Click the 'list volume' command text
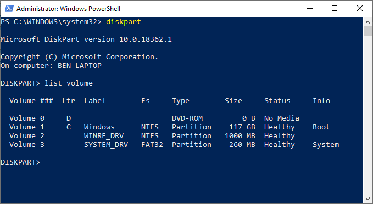 click(x=69, y=83)
